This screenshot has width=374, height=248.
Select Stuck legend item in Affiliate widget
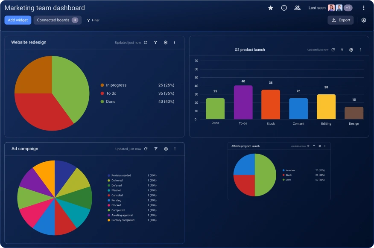[x=304, y=175]
